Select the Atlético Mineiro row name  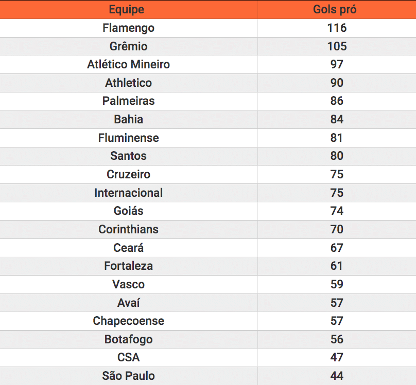click(x=128, y=64)
